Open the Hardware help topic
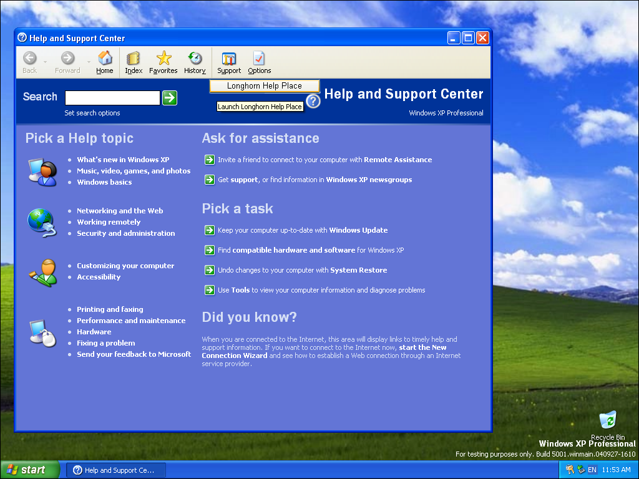This screenshot has height=479, width=639. (x=94, y=332)
